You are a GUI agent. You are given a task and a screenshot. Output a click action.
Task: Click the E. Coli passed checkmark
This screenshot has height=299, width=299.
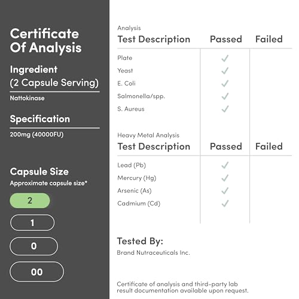point(225,84)
